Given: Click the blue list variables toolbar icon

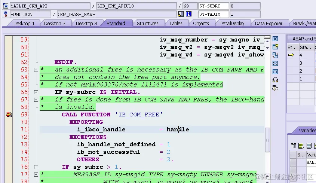Looking at the screenshot, I should pyautogui.click(x=309, y=145).
